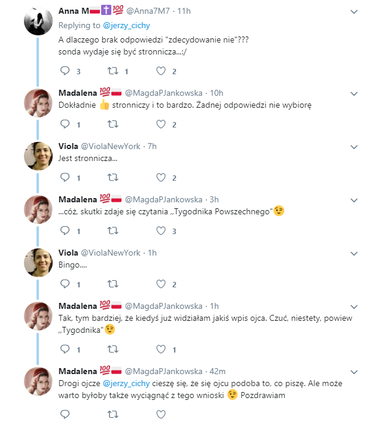Open options chevron on Madalena's 42m tweet
The height and width of the screenshot is (425, 383).
[354, 372]
